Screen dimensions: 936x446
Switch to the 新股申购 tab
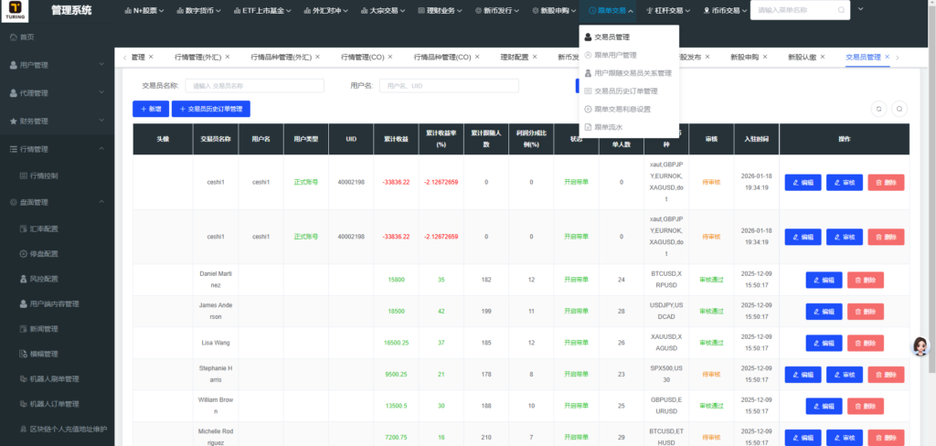(x=744, y=58)
